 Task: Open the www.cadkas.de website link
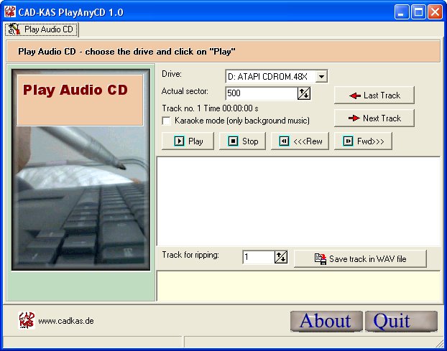tap(66, 321)
